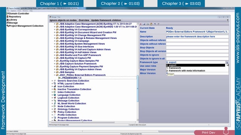Select 'ISIS Restful and Fvm ADF Framework' row
The height and width of the screenshot is (135, 241).
click(x=80, y=55)
